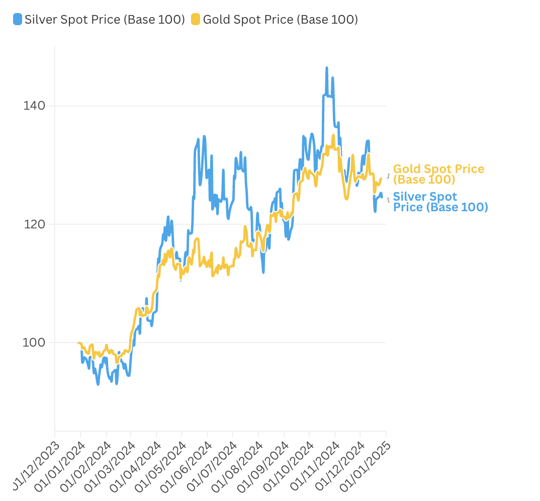Click the 140 y-axis label
The width and height of the screenshot is (540, 501).
point(34,106)
